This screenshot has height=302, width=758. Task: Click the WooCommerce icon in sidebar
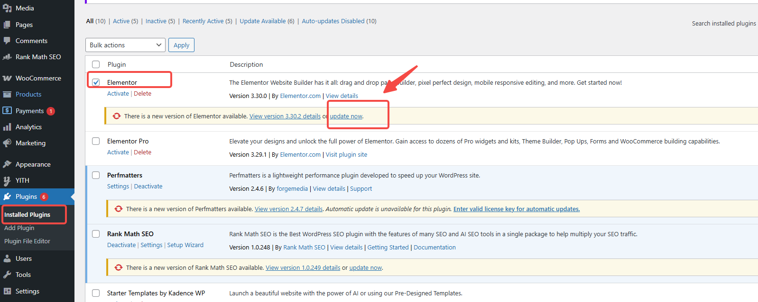7,78
